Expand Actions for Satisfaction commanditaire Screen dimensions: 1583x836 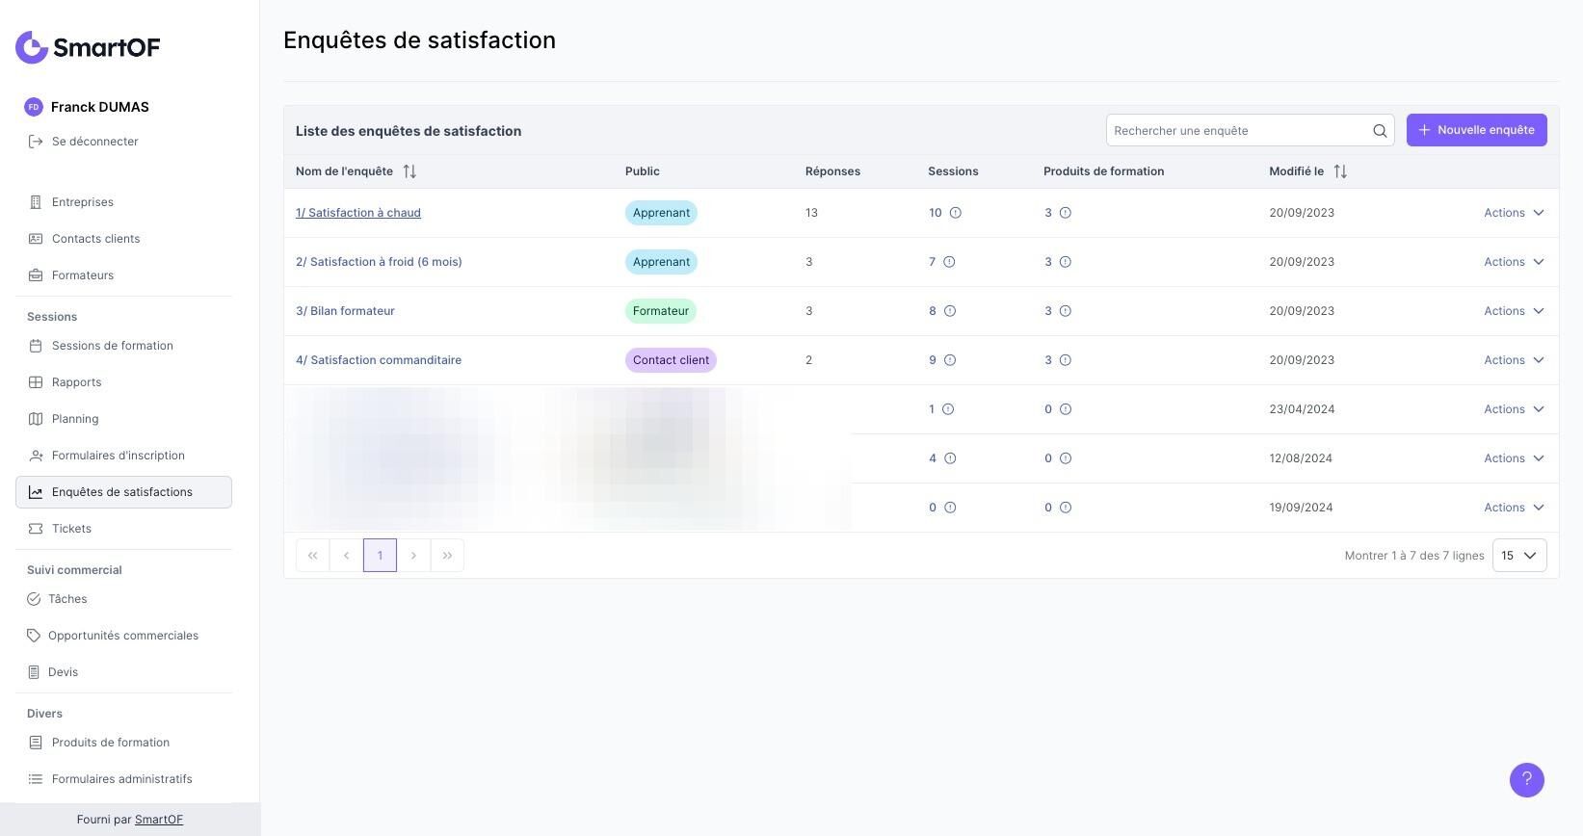[x=1514, y=360]
